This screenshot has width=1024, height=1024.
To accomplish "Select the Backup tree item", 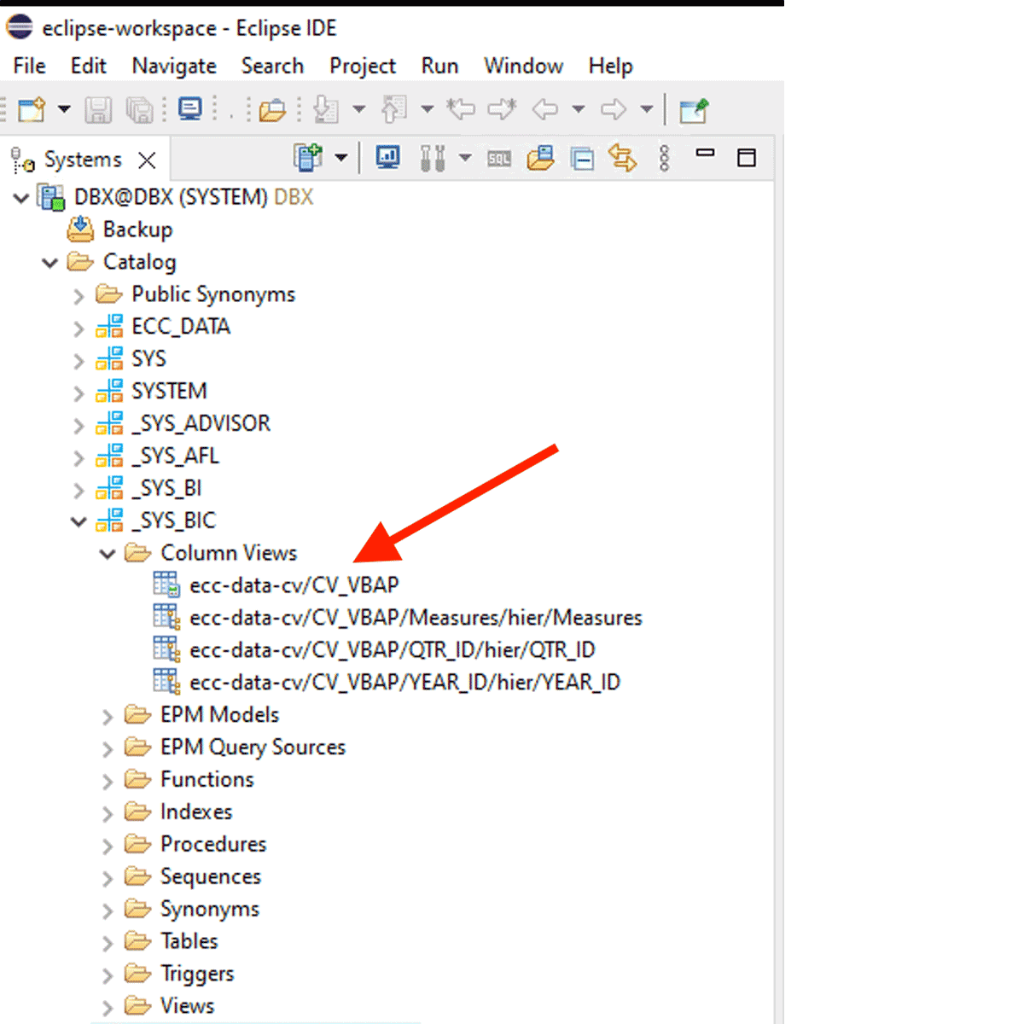I will [137, 230].
